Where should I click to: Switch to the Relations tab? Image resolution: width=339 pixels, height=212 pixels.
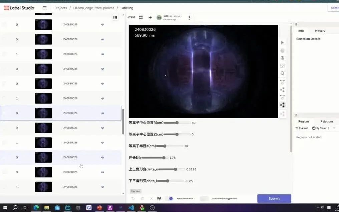tap(327, 122)
